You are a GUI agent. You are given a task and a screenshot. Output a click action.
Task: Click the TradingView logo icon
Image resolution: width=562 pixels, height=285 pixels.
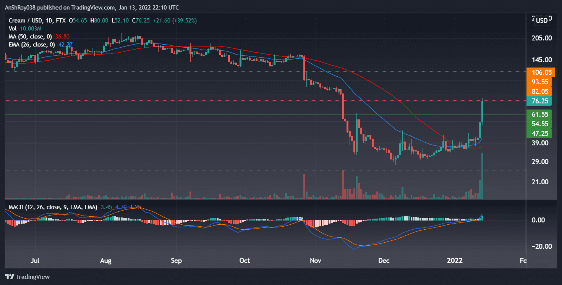10,277
